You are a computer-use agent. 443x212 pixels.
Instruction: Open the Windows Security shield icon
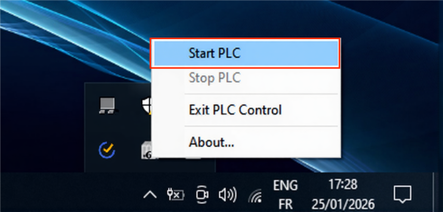pyautogui.click(x=146, y=105)
